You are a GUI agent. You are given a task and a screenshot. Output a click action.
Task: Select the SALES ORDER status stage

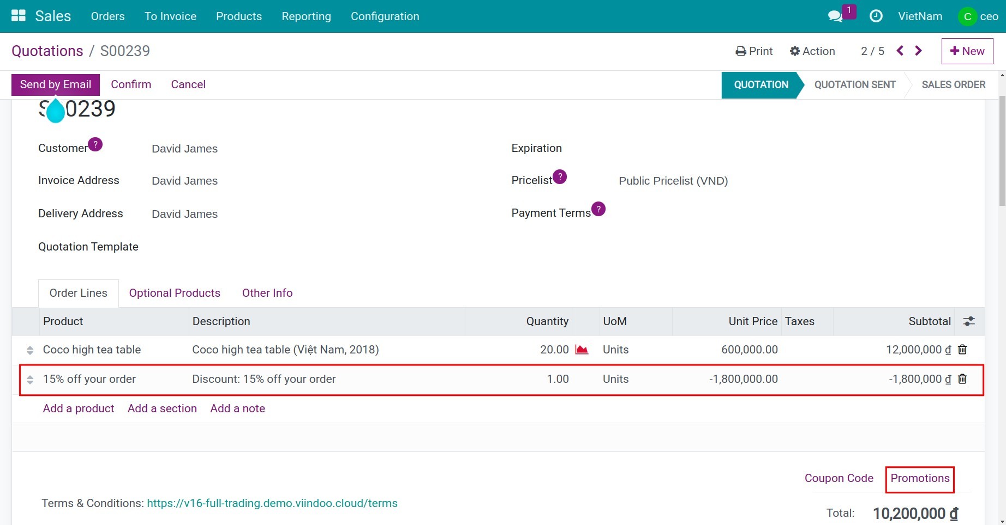pos(953,85)
